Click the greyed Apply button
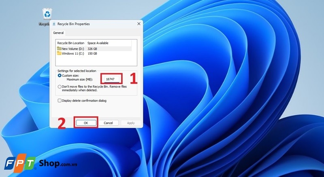This screenshot has height=177, width=324. point(131,123)
